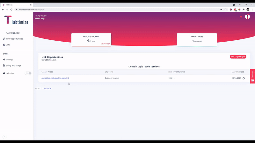Click the Get more link in Analysis Balance

click(x=105, y=44)
